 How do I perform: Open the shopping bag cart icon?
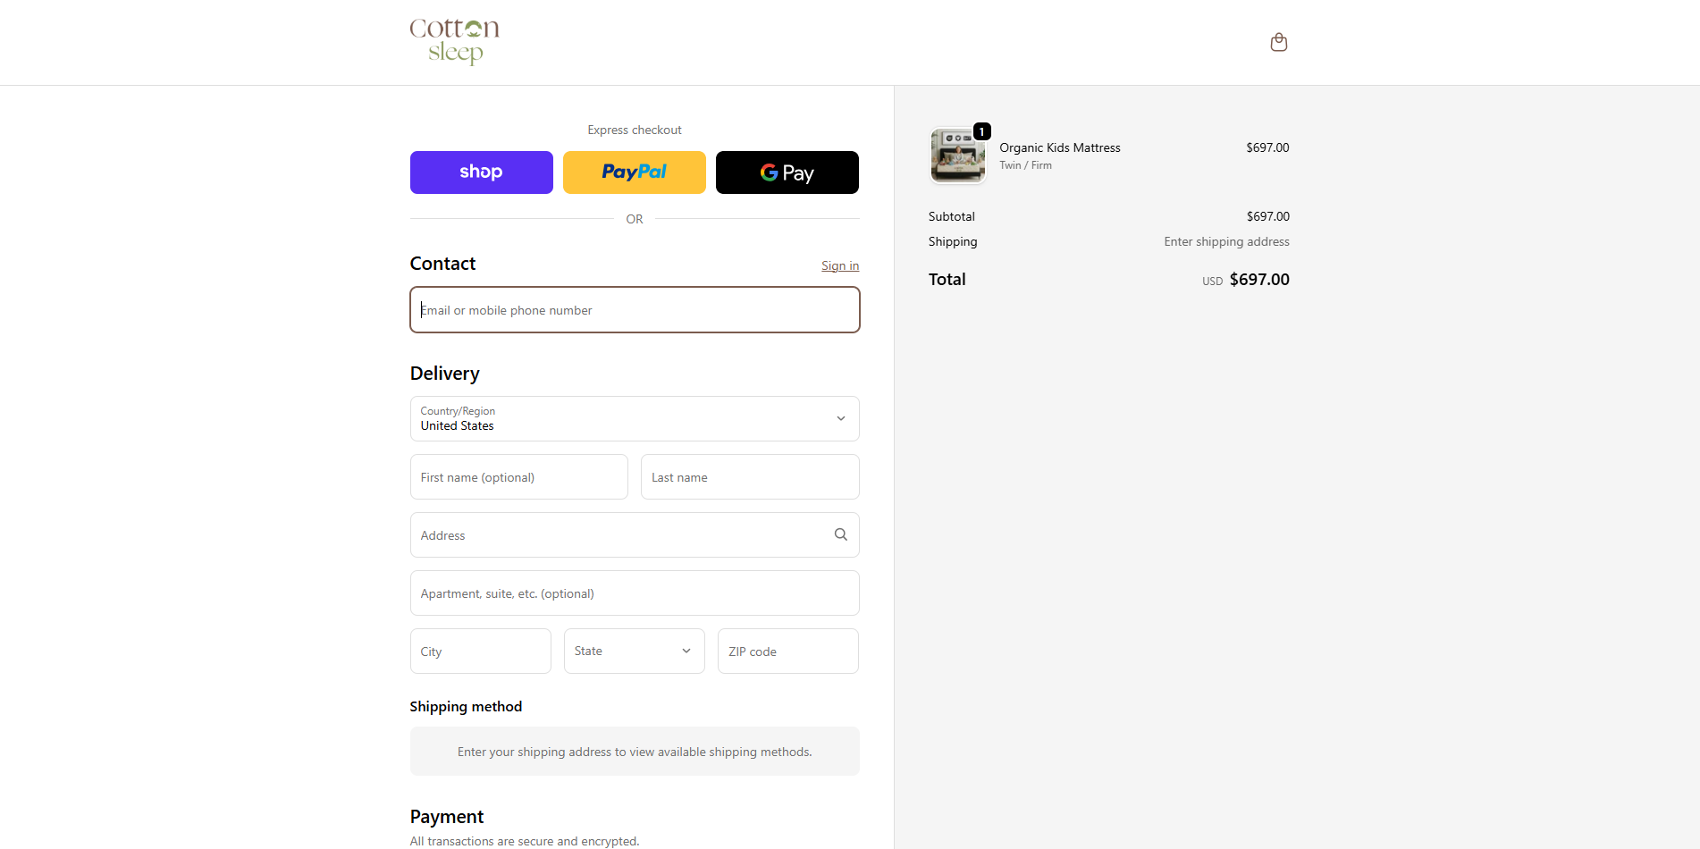(1278, 41)
